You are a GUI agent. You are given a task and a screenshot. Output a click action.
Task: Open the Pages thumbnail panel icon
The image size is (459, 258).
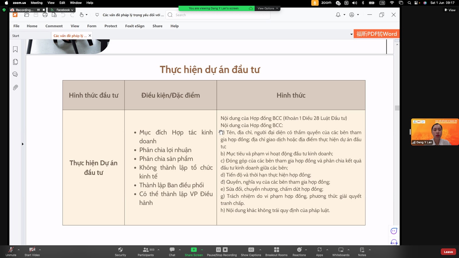pos(15,62)
